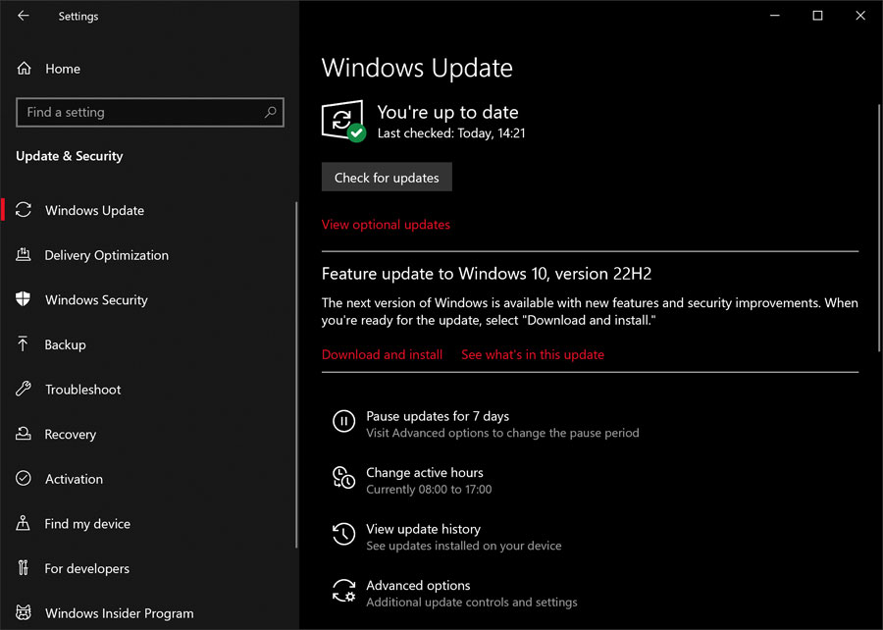This screenshot has height=630, width=883.
Task: Click the Troubleshoot wrench icon
Action: click(24, 389)
